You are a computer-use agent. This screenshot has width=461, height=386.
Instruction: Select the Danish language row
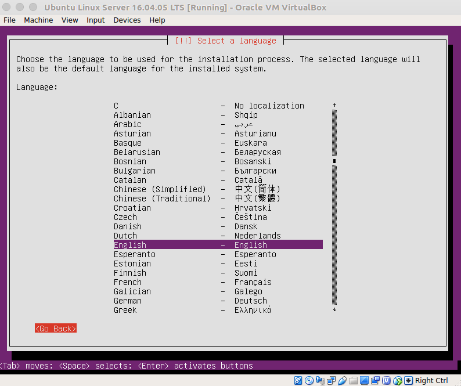click(x=218, y=226)
